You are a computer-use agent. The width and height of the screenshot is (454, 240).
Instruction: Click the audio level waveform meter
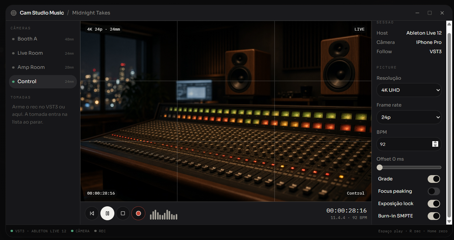tap(164, 215)
